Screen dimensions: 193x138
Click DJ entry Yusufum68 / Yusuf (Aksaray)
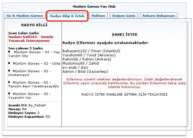pyautogui.click(x=89, y=55)
